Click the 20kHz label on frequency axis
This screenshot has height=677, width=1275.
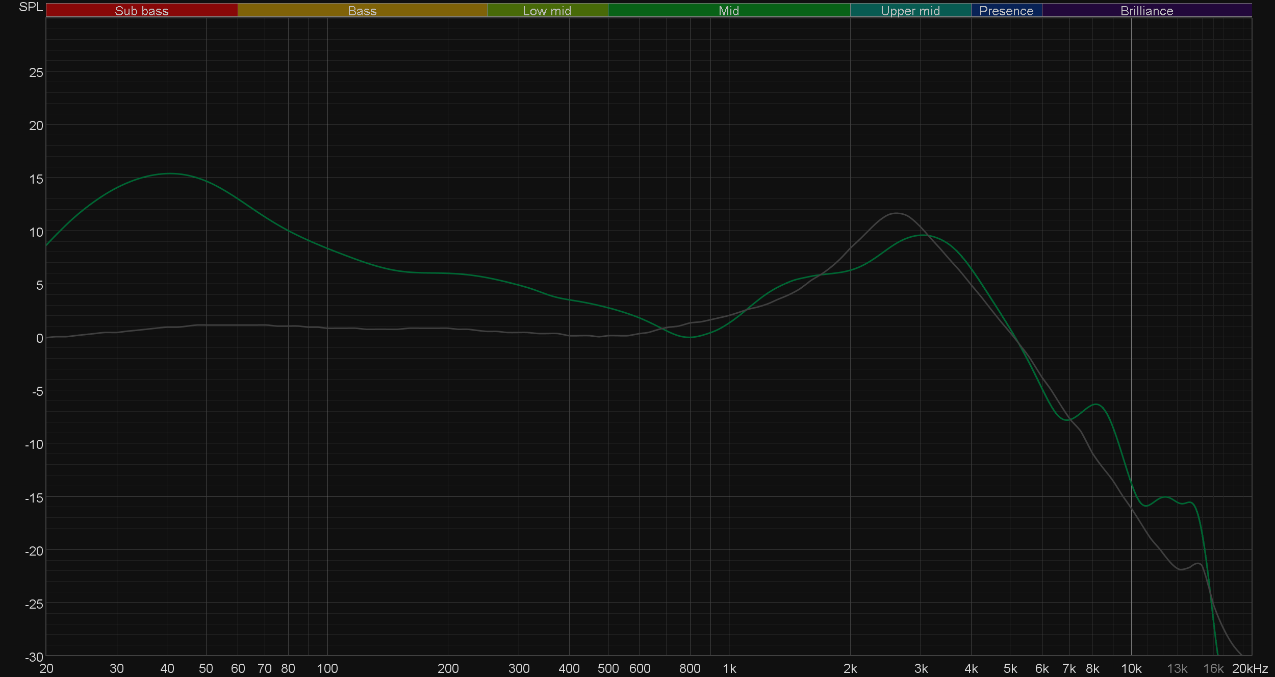1249,668
